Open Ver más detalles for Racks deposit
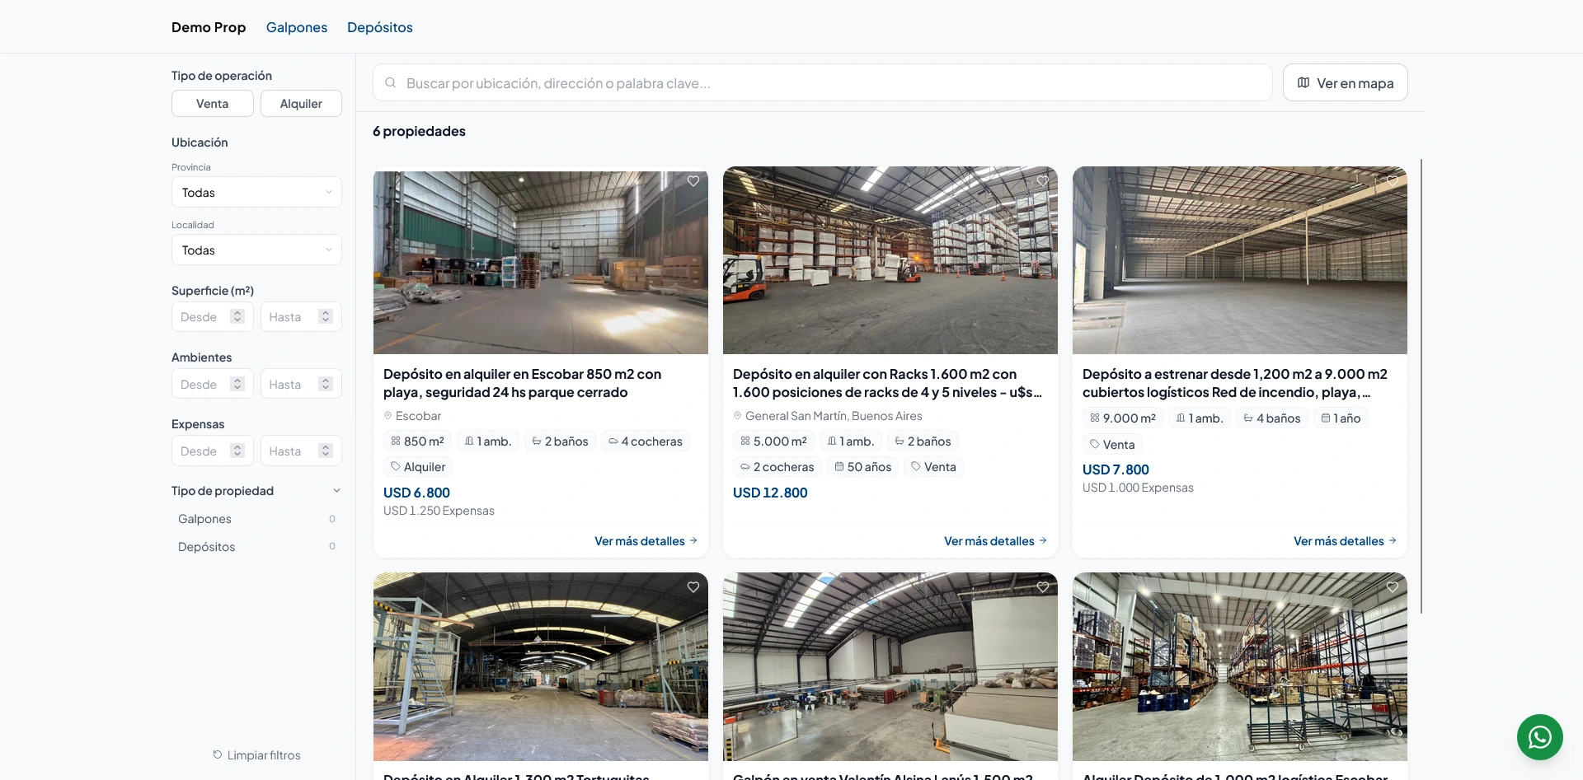Screen dimensions: 1583x780 click(x=995, y=541)
